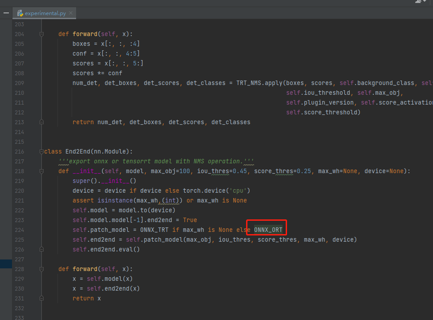Click model.to(device) on line 222
433x320 pixels.
pos(147,211)
